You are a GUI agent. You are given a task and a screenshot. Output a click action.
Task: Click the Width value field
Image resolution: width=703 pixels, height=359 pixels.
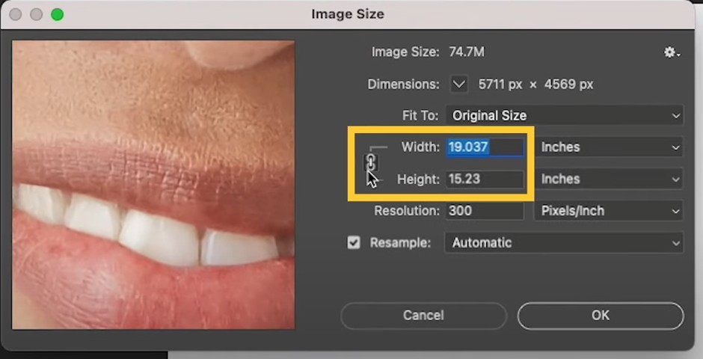(485, 147)
